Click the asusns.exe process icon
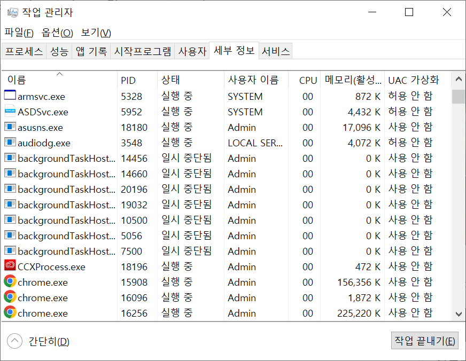 (x=10, y=127)
